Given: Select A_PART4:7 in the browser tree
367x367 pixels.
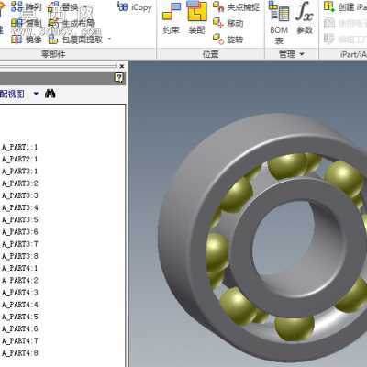Looking at the screenshot, I should 19,340.
